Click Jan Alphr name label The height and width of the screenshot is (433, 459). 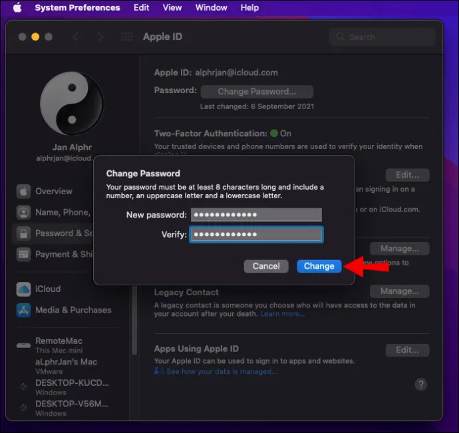72,147
